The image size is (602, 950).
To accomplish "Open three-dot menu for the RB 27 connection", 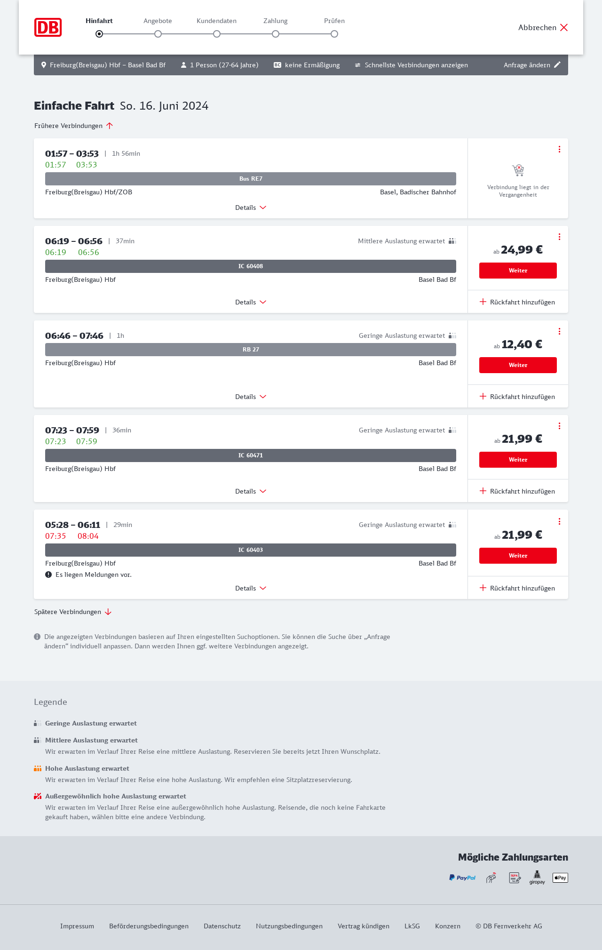I will (x=559, y=331).
